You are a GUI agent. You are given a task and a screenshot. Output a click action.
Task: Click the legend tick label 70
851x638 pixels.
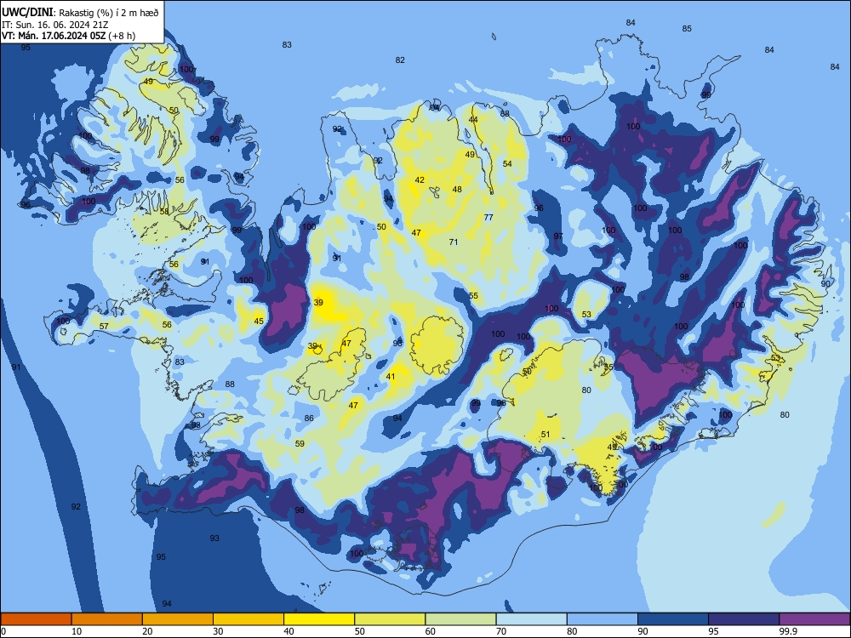[501, 631]
